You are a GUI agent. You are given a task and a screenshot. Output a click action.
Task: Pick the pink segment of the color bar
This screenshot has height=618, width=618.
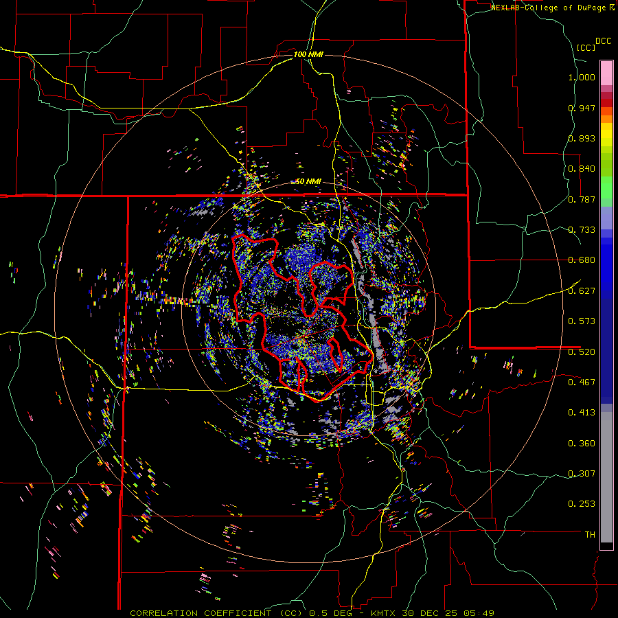[x=606, y=73]
